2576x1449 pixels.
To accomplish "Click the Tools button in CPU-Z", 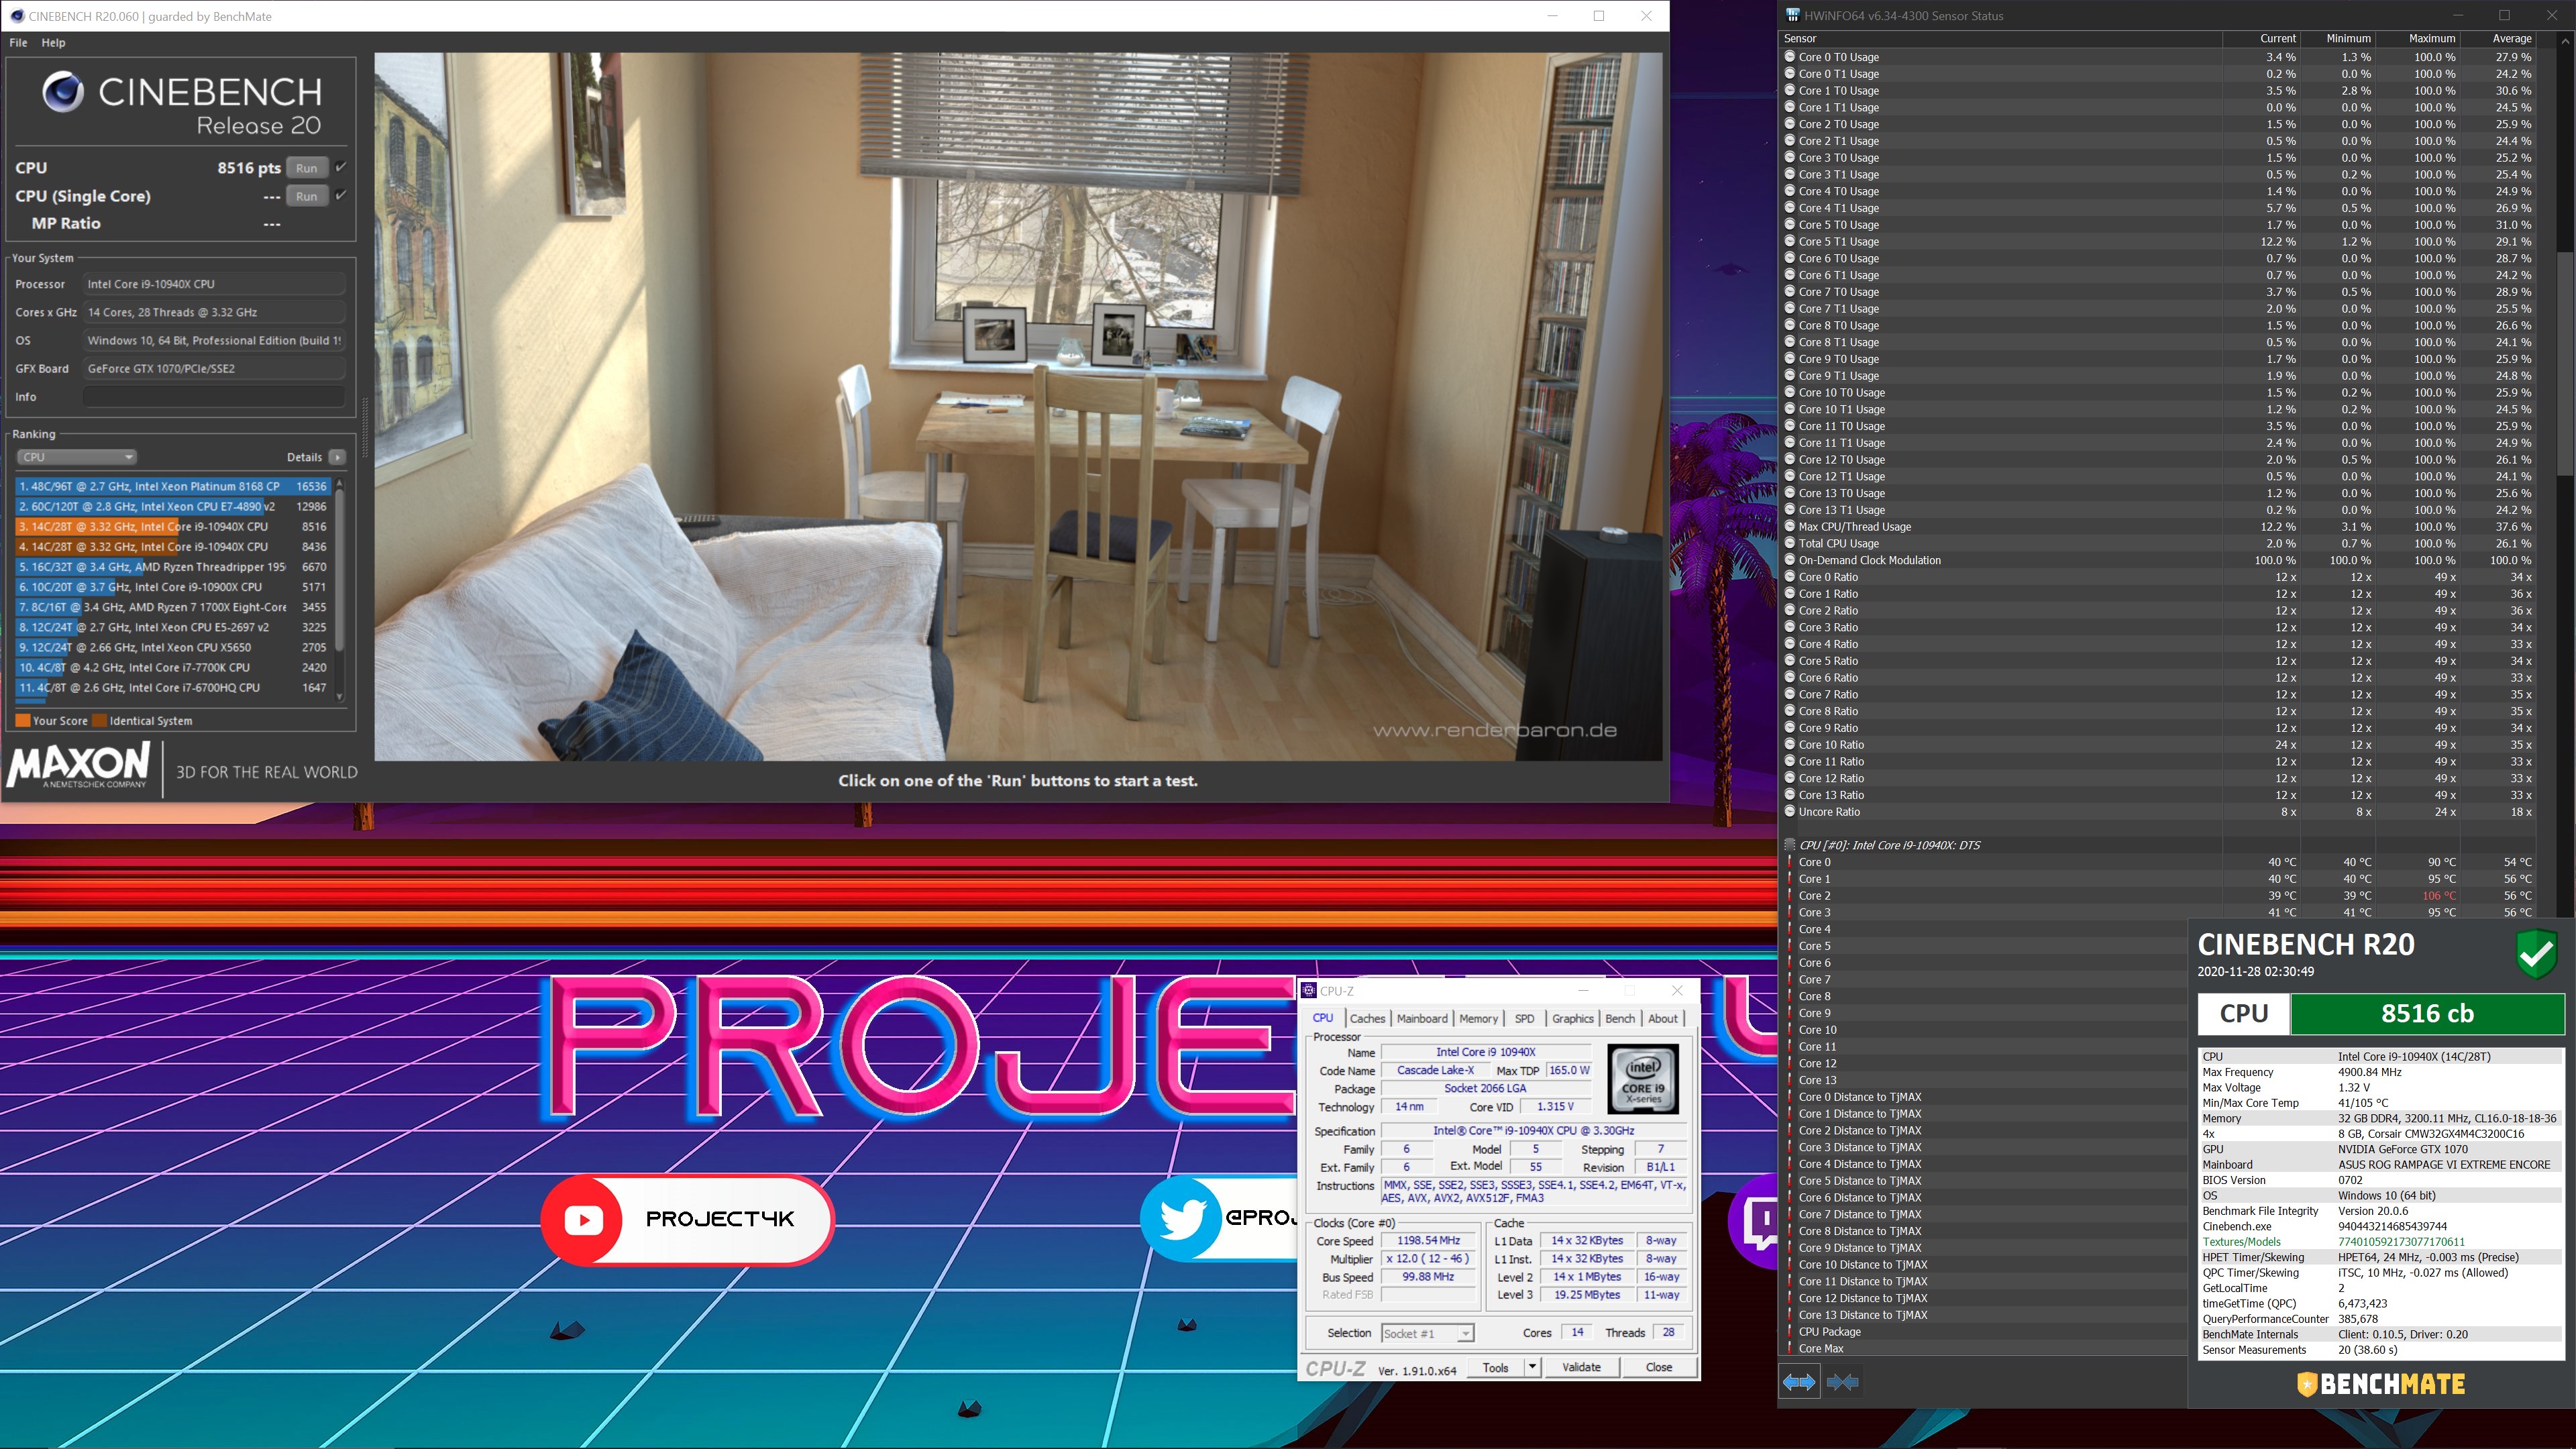I will pos(1496,1367).
